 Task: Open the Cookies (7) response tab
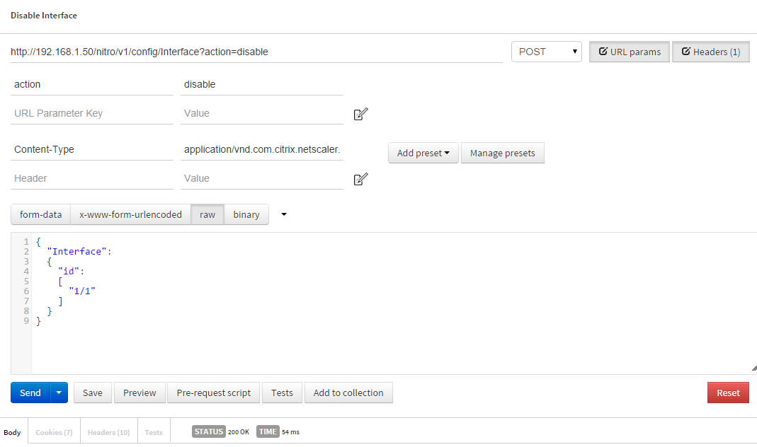pyautogui.click(x=54, y=432)
